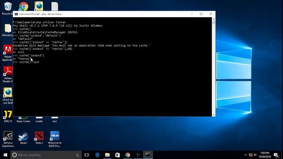Open the Aktivator folder on the desktop

point(8,30)
